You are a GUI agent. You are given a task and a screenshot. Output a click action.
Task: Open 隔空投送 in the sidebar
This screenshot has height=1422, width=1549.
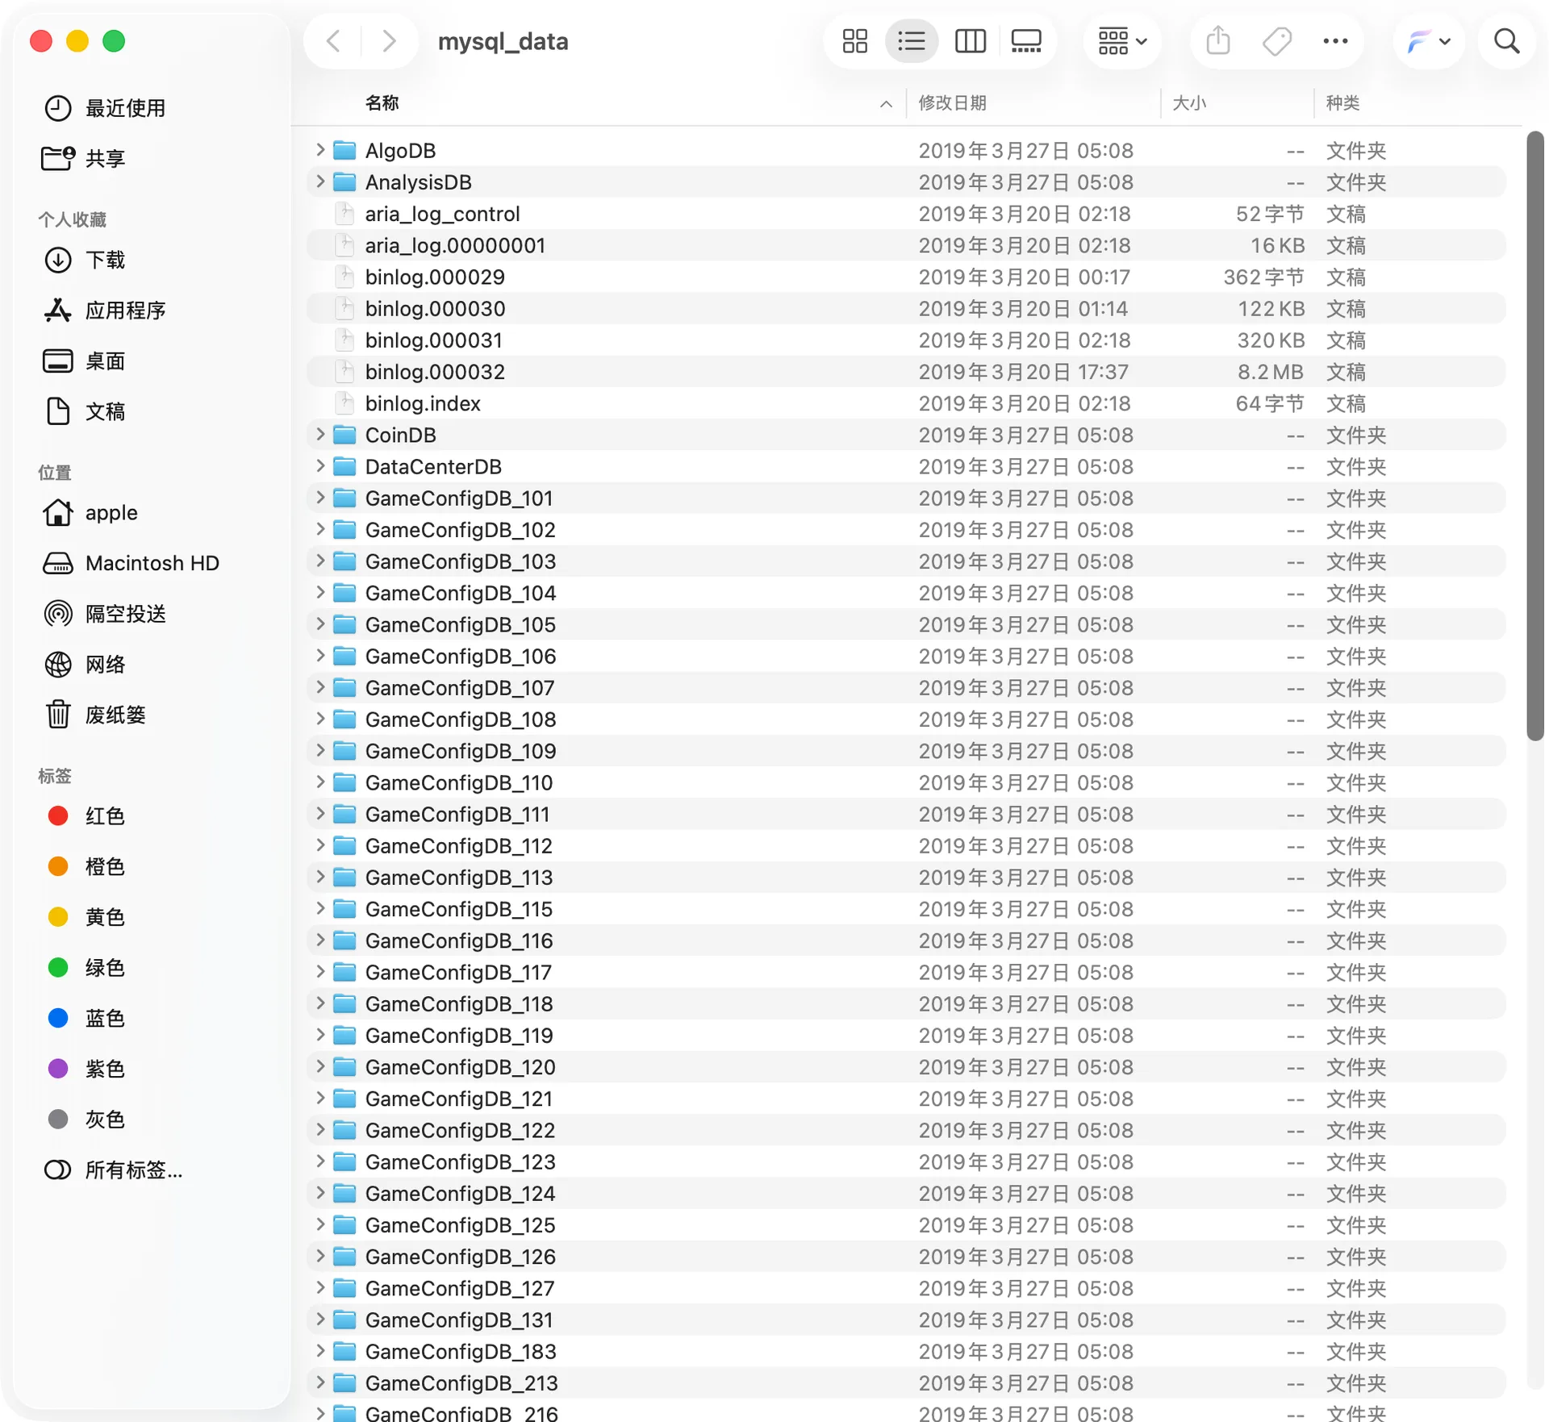pyautogui.click(x=105, y=614)
